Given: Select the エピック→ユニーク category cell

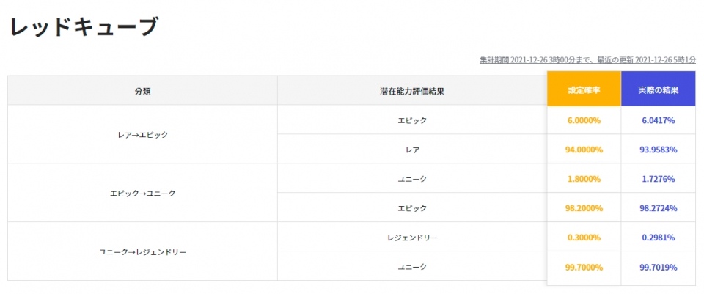Looking at the screenshot, I should (143, 194).
